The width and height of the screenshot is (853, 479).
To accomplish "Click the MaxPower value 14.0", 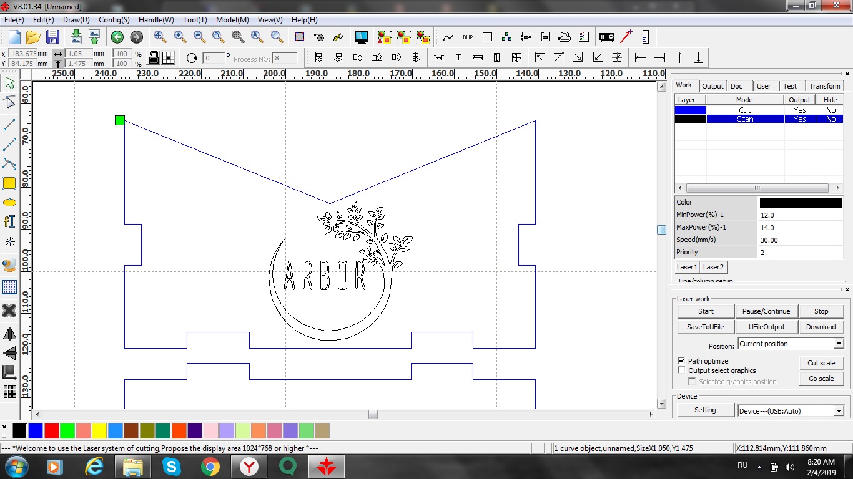I will click(x=801, y=228).
